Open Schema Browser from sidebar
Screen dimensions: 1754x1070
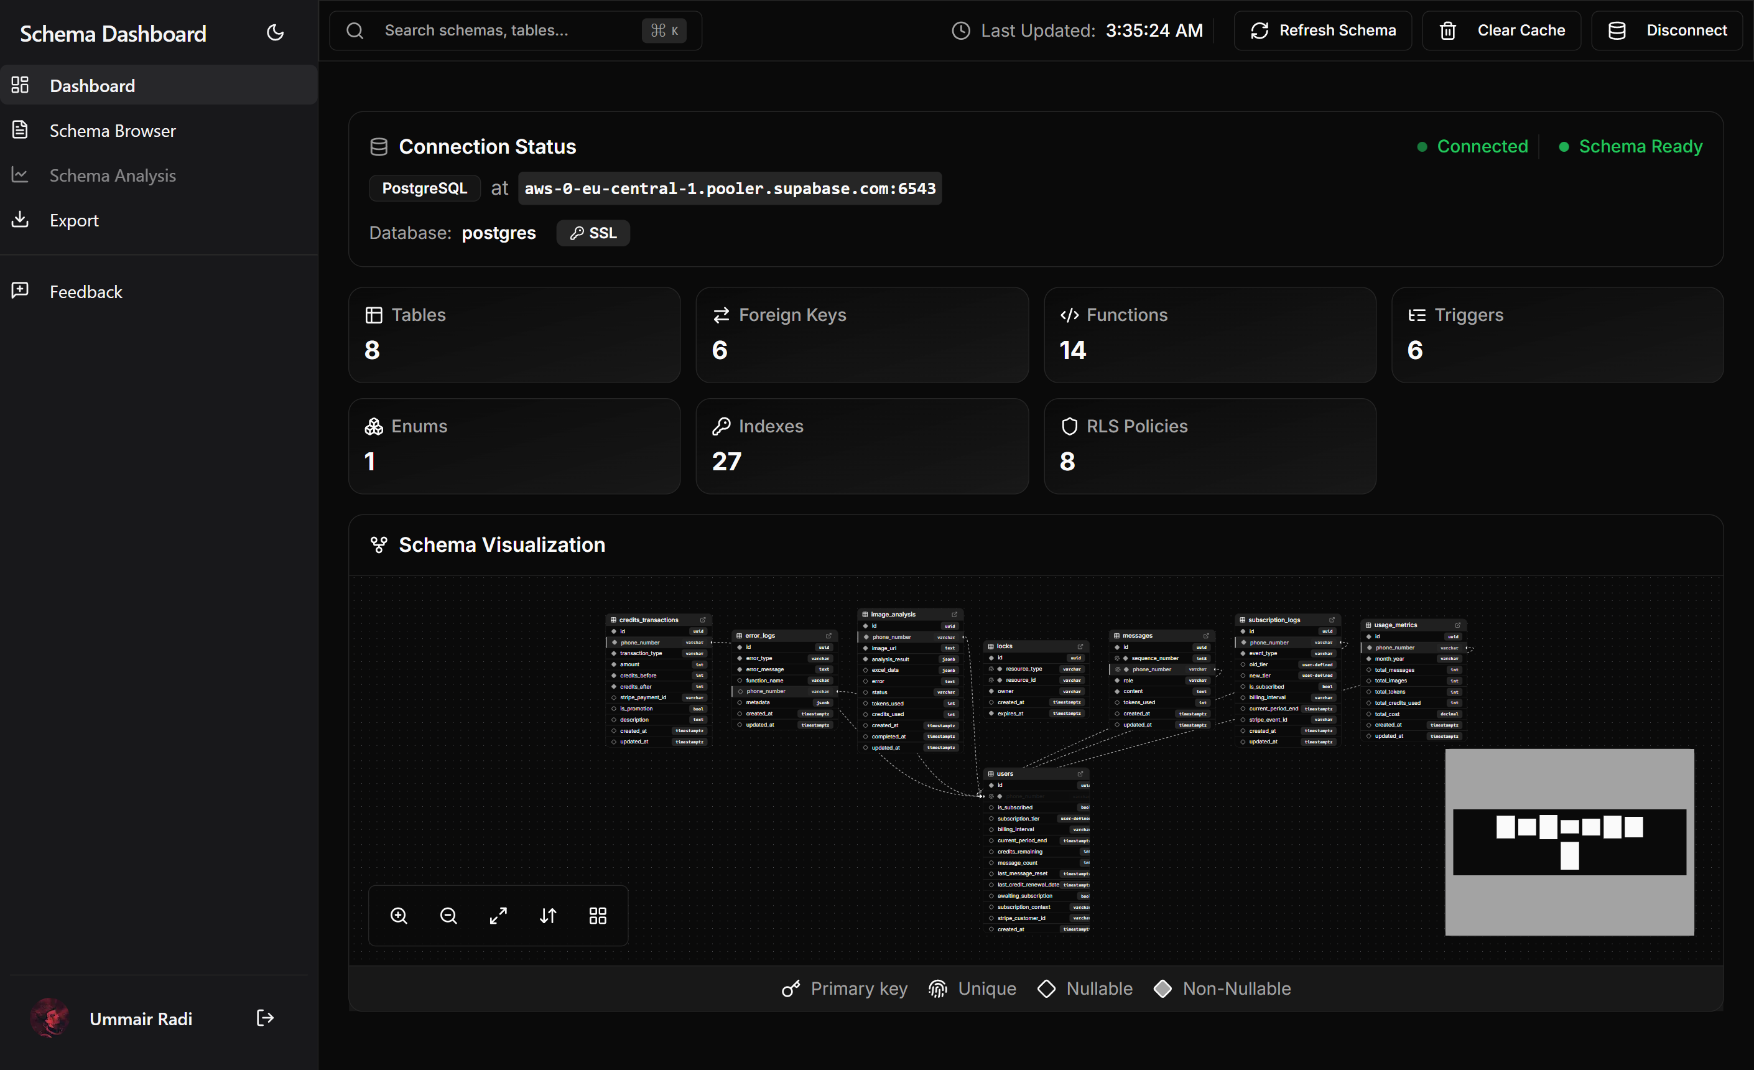point(113,131)
